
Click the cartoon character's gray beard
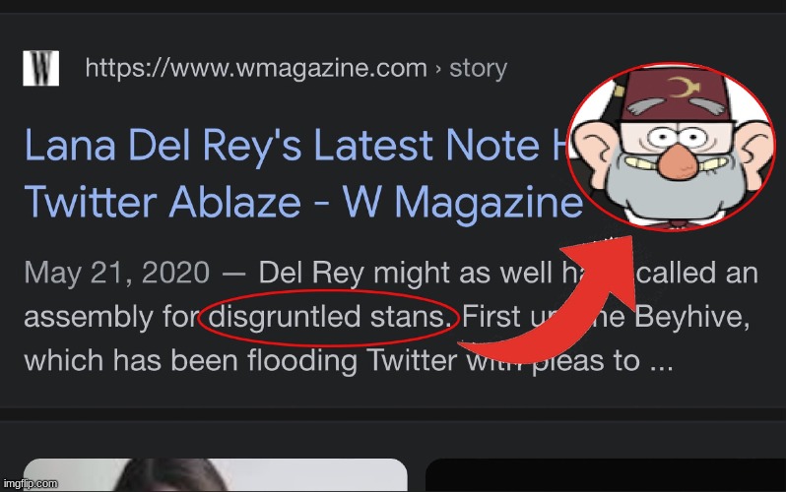pyautogui.click(x=671, y=188)
